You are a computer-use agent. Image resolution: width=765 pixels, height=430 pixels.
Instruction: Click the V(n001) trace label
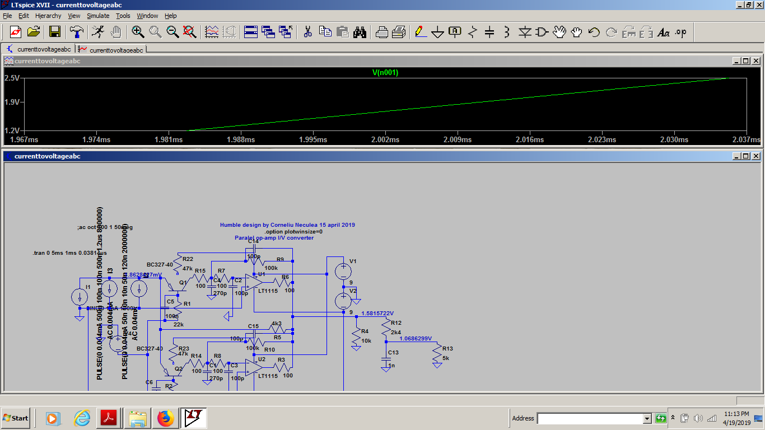[385, 72]
